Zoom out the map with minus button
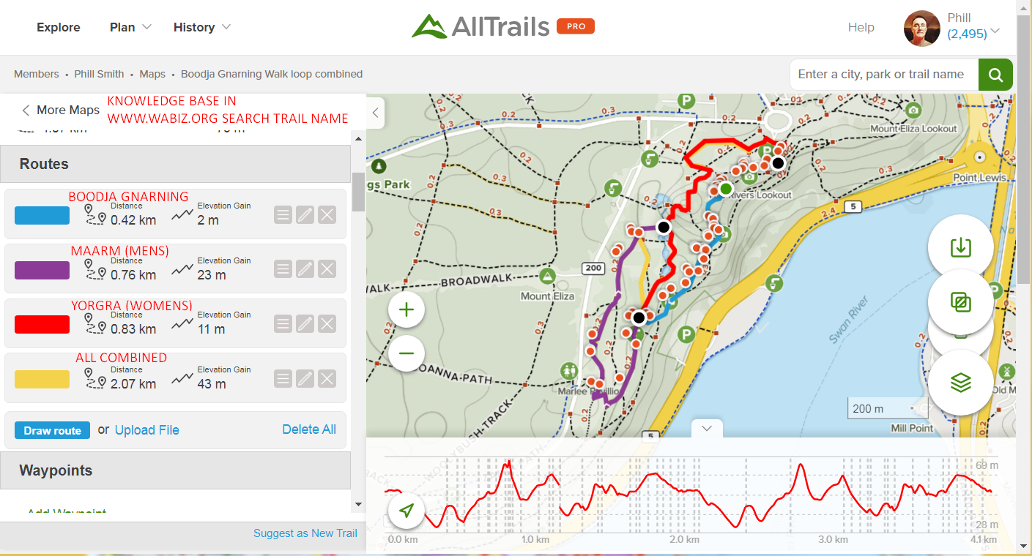1032x556 pixels. click(x=407, y=354)
